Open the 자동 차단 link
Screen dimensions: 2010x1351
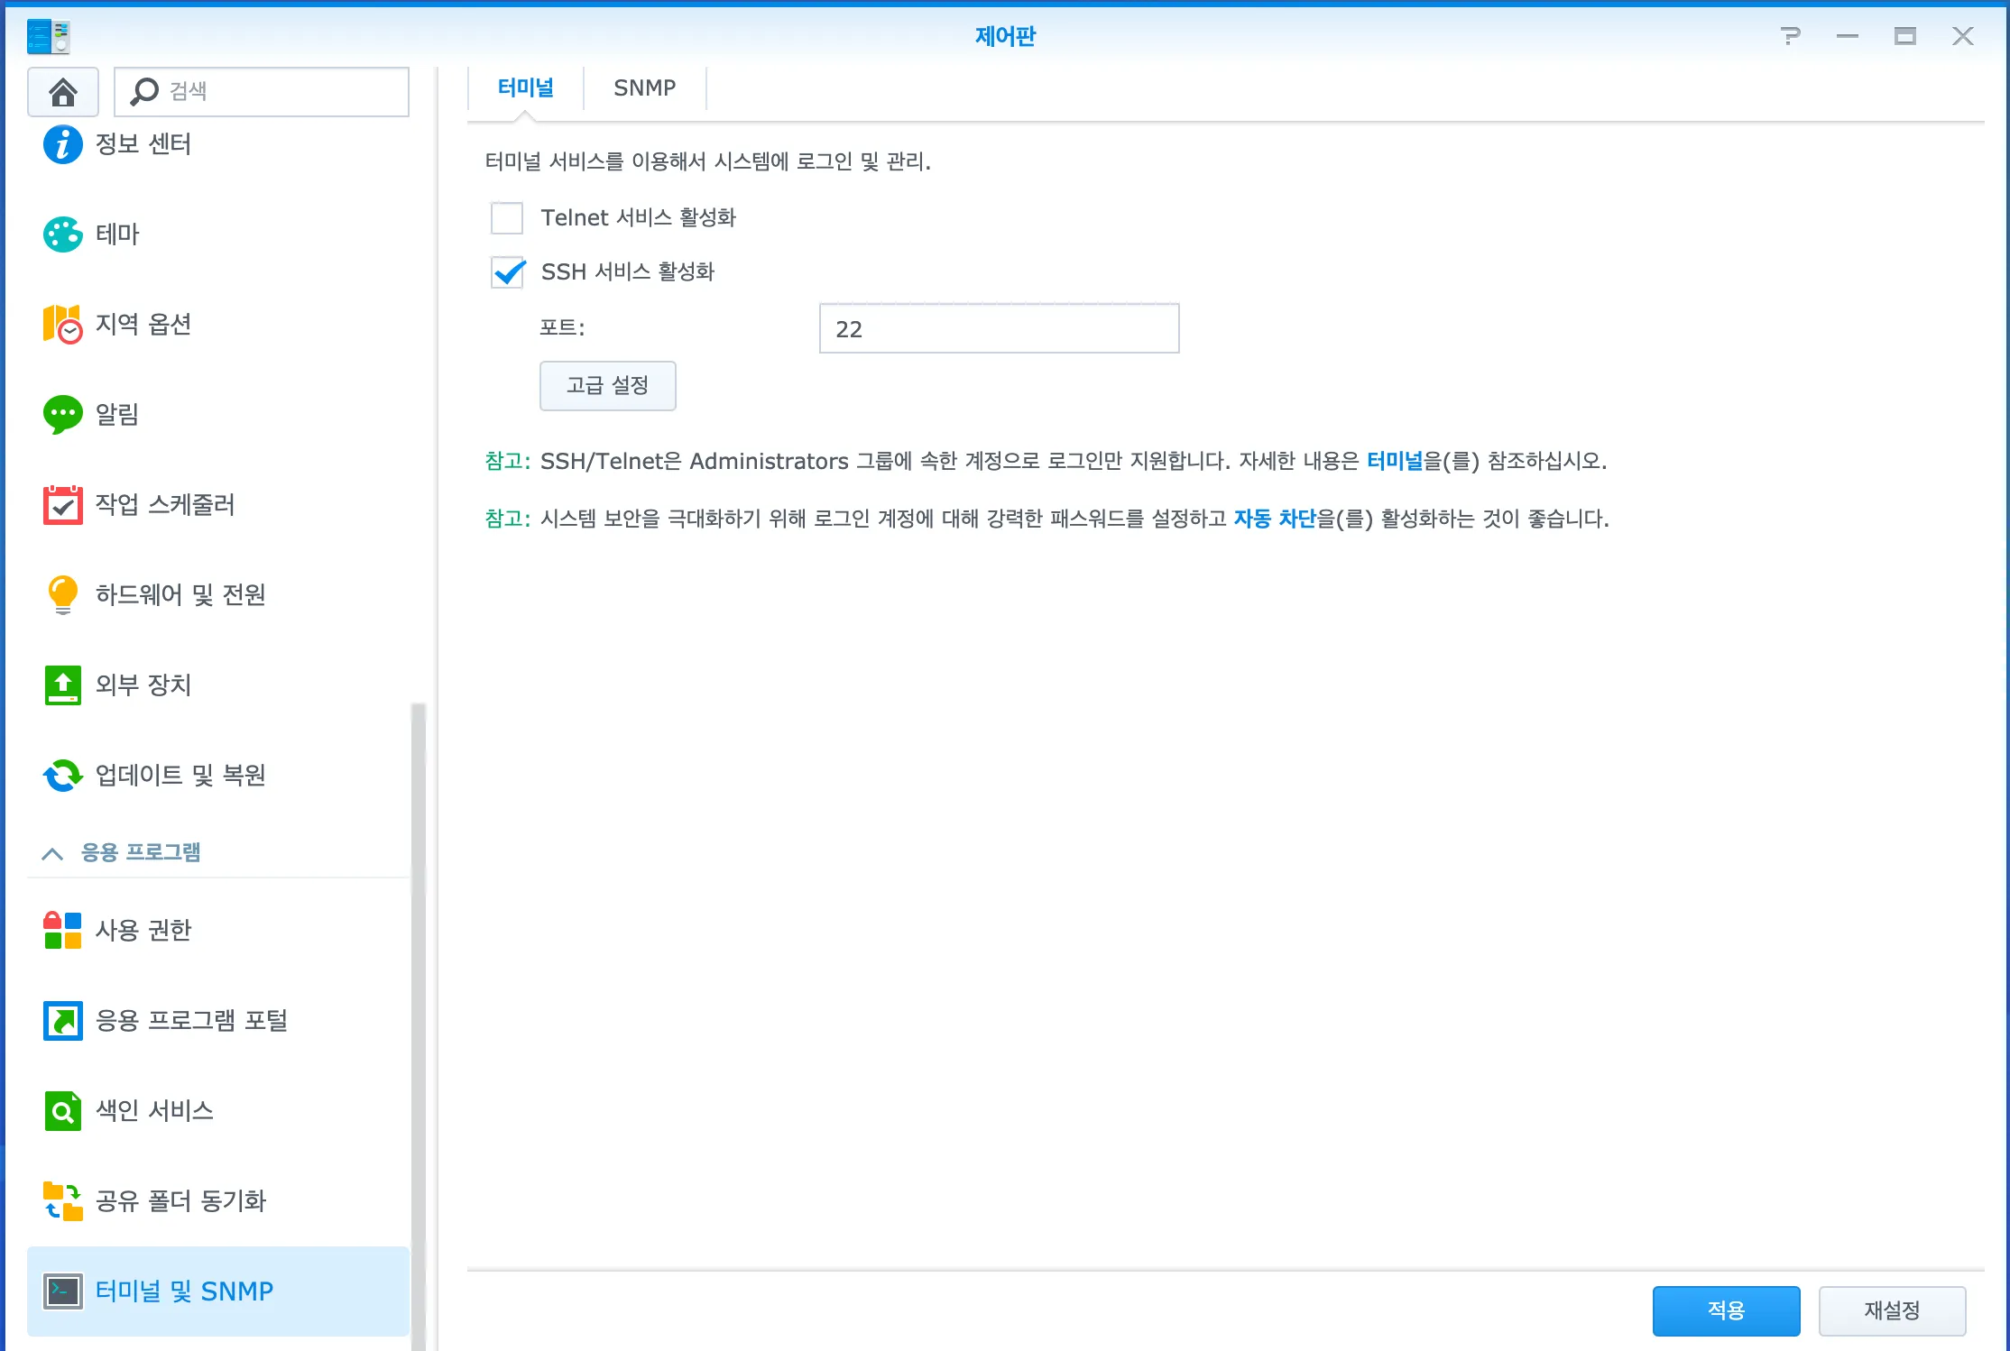point(1275,519)
